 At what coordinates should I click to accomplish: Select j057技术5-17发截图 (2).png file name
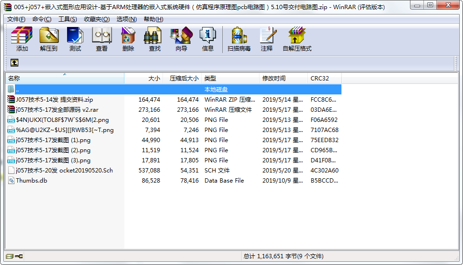[53, 150]
